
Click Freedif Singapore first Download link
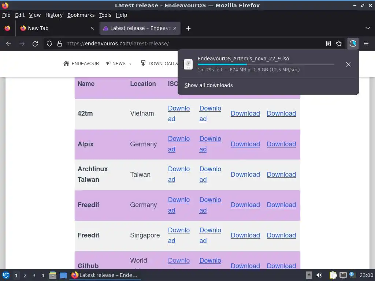179,235
